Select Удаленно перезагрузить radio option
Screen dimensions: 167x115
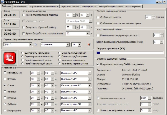[x=59, y=64]
